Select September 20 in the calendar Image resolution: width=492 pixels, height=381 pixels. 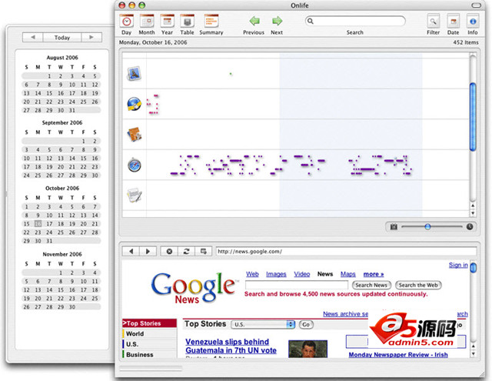click(61, 167)
